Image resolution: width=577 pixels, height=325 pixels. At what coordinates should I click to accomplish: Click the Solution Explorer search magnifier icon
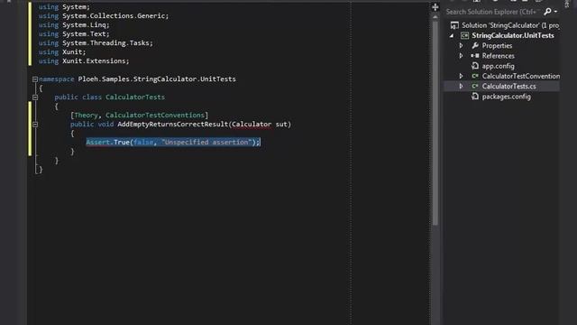pyautogui.click(x=547, y=12)
